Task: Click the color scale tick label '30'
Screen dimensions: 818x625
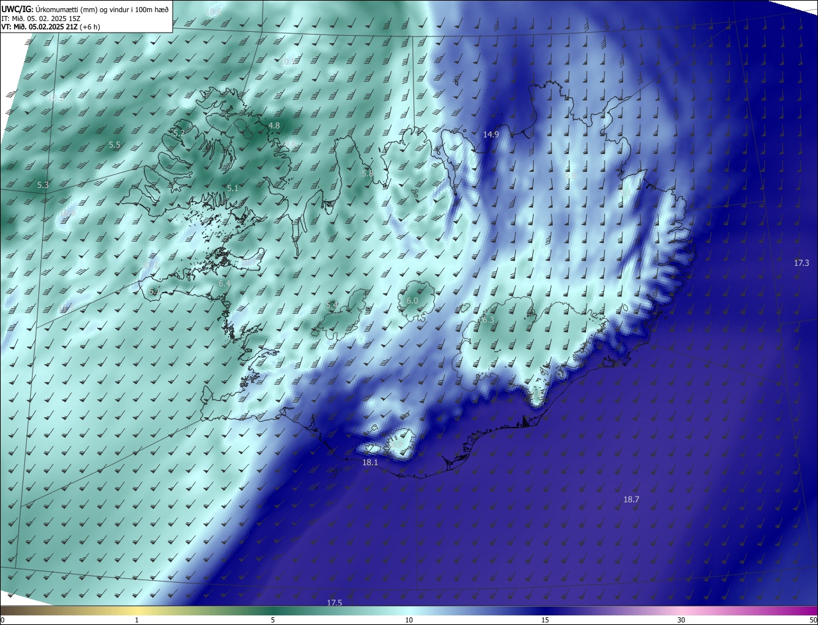Action: 681,620
